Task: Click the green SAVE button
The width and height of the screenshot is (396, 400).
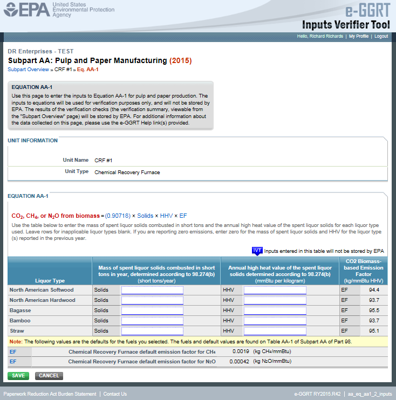Action: click(18, 376)
